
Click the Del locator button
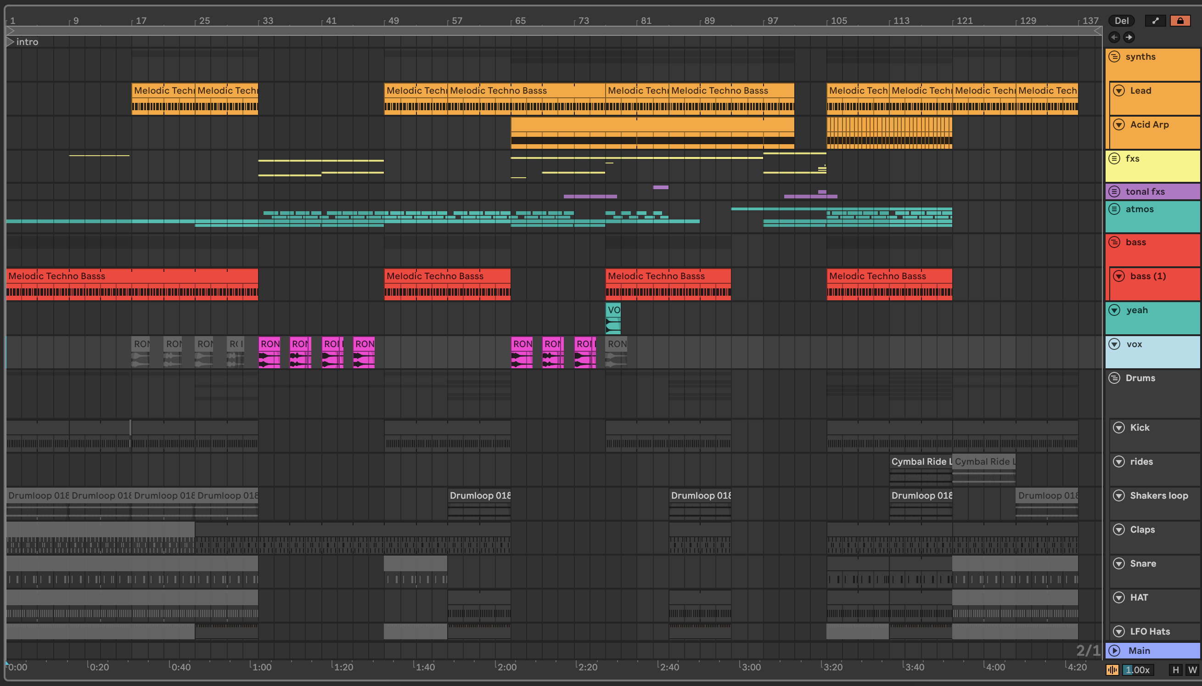click(1122, 21)
